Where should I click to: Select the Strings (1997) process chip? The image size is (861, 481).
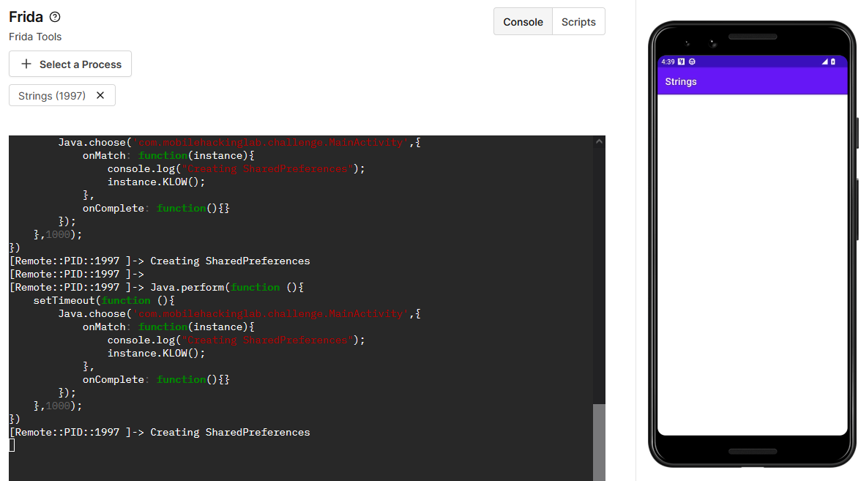click(x=52, y=96)
